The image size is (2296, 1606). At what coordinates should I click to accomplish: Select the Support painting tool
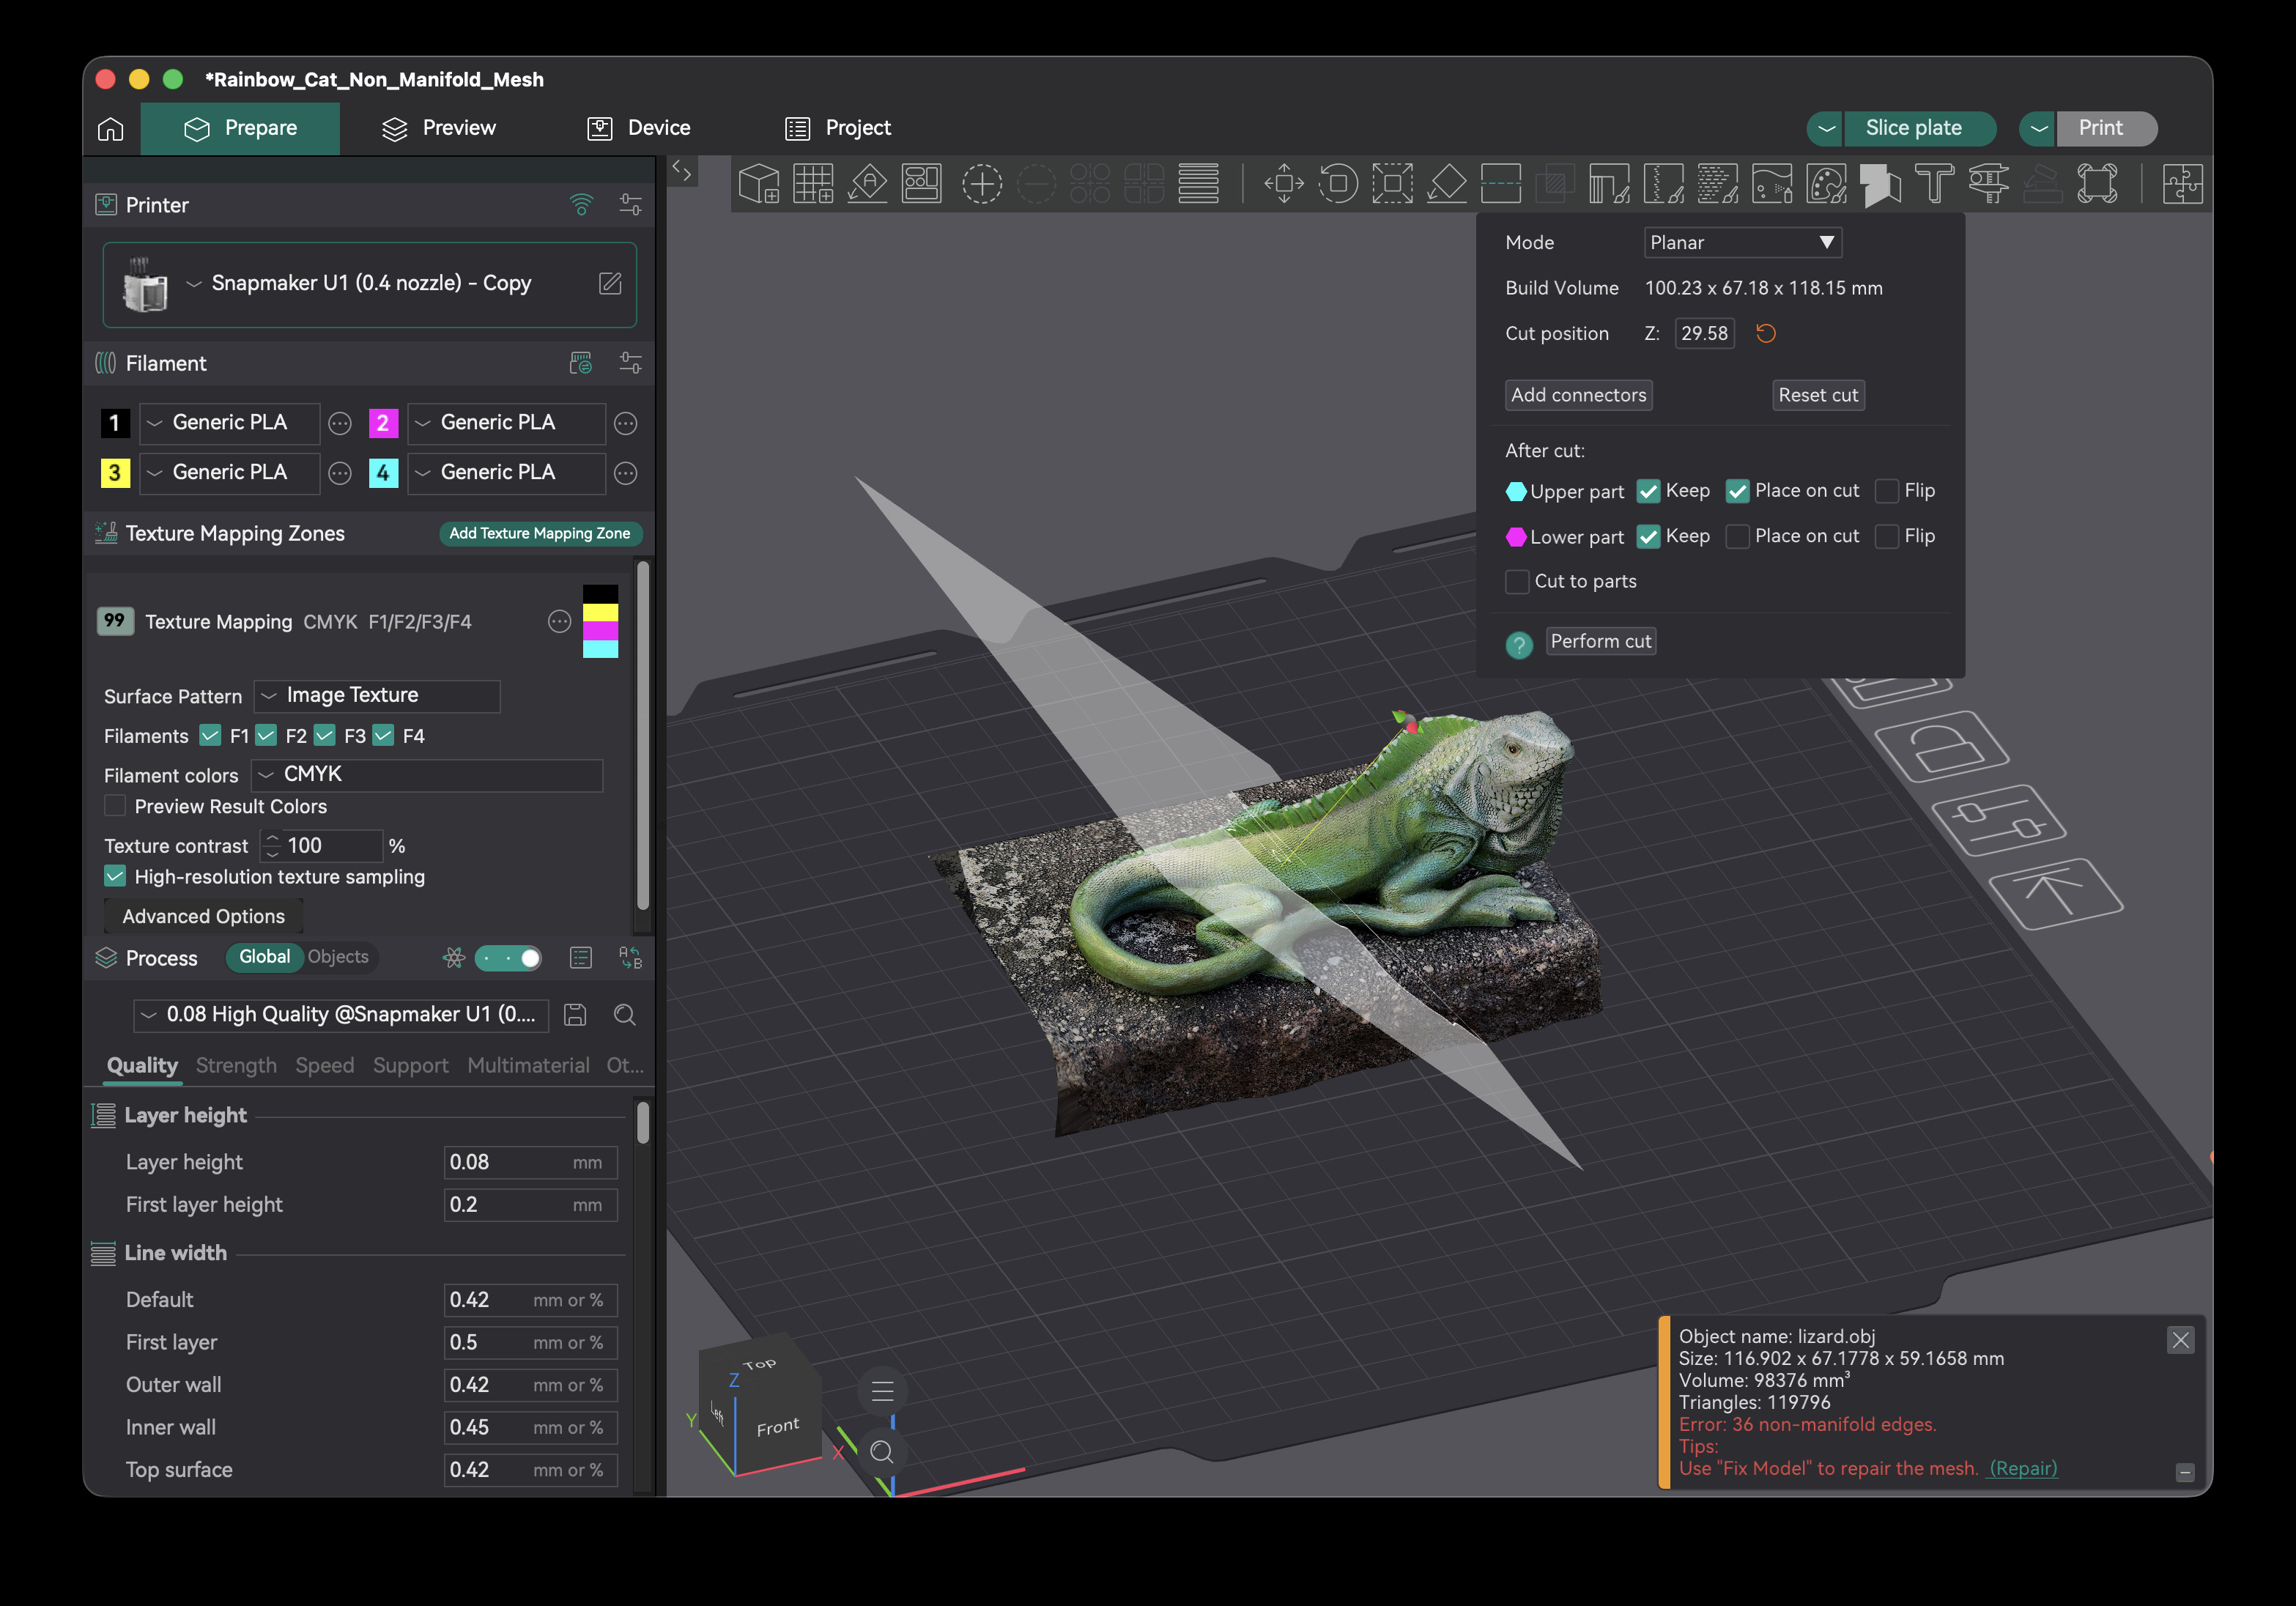click(x=1609, y=184)
